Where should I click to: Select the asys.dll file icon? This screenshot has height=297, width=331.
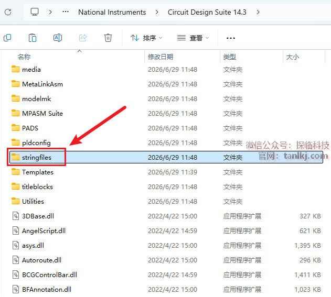16,245
